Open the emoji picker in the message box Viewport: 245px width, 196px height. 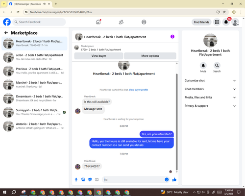pyautogui.click(x=167, y=180)
